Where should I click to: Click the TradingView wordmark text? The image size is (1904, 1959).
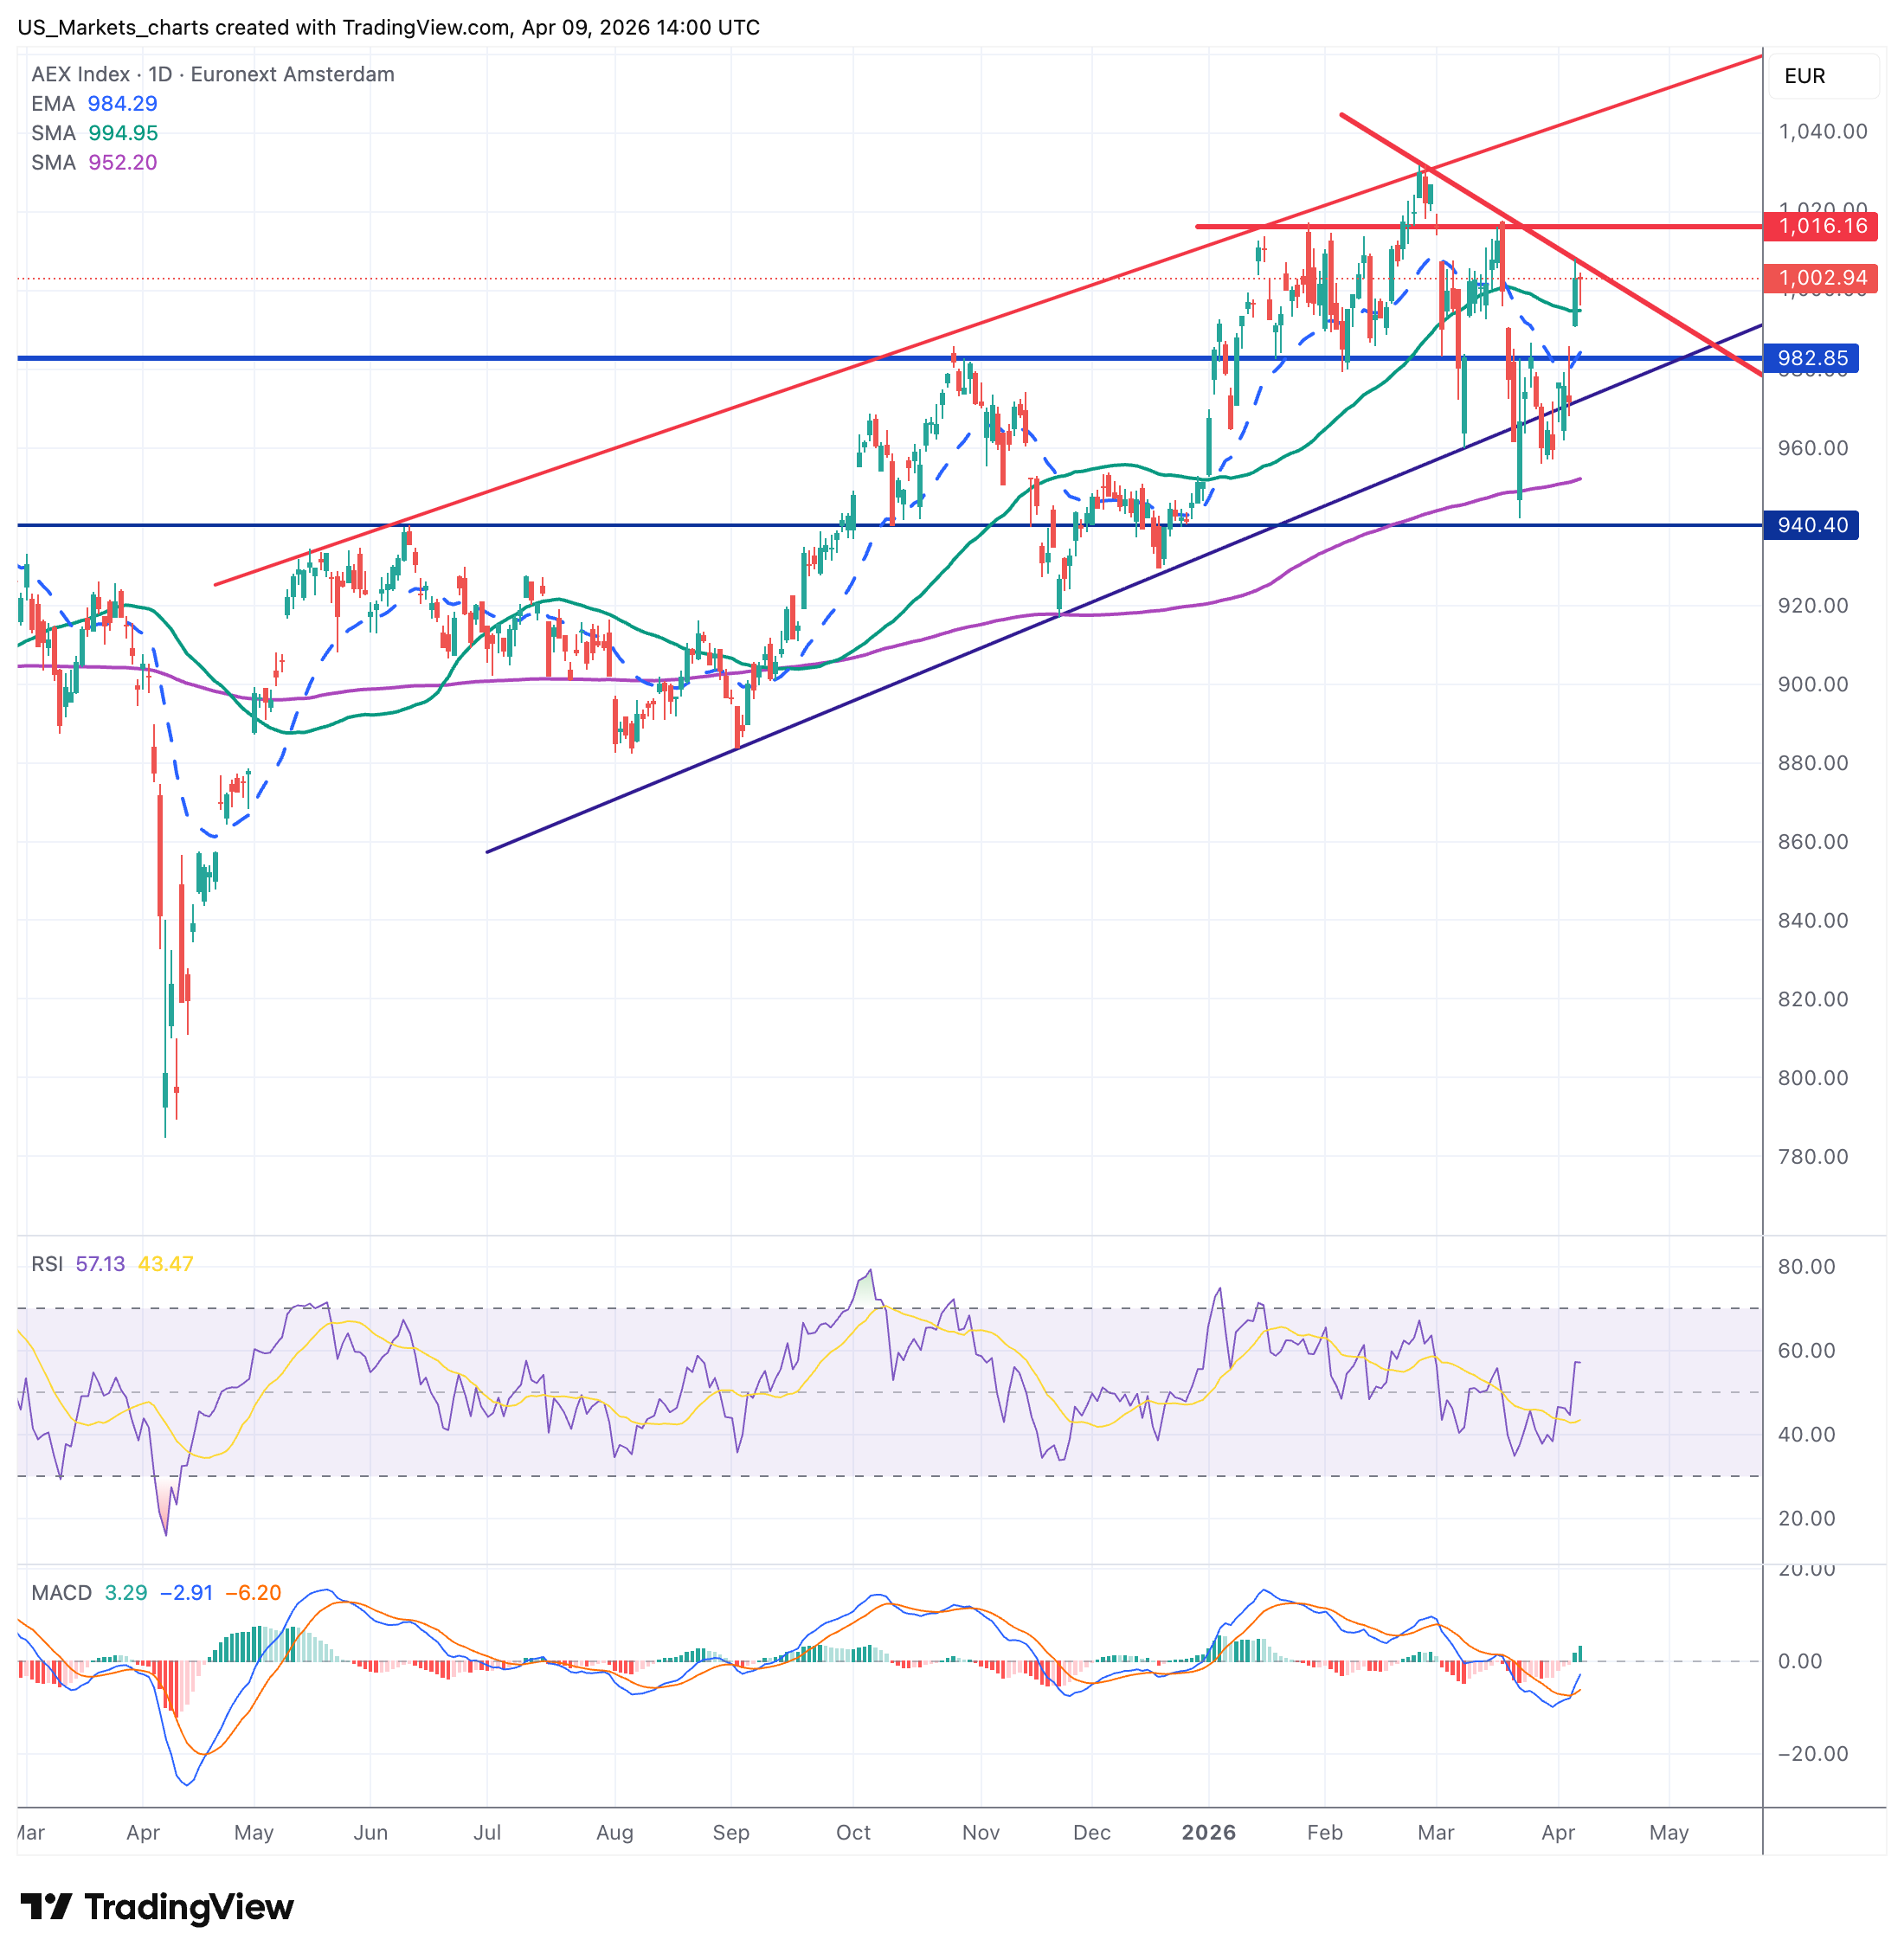[189, 1907]
